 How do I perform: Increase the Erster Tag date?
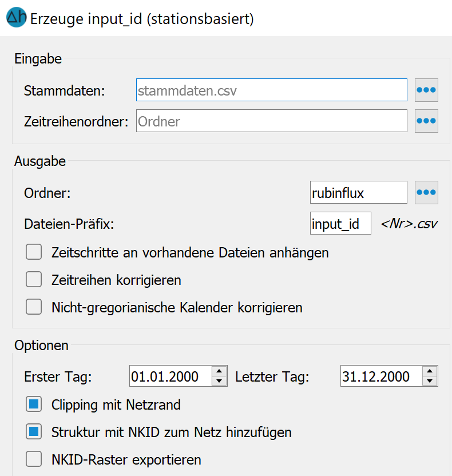(x=220, y=371)
